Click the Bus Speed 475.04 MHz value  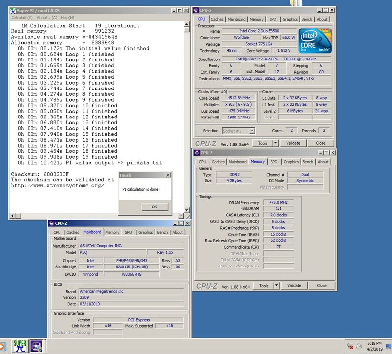tap(239, 111)
